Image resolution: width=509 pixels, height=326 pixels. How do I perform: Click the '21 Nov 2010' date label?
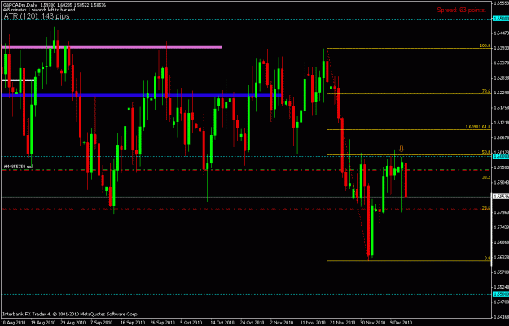coord(343,323)
